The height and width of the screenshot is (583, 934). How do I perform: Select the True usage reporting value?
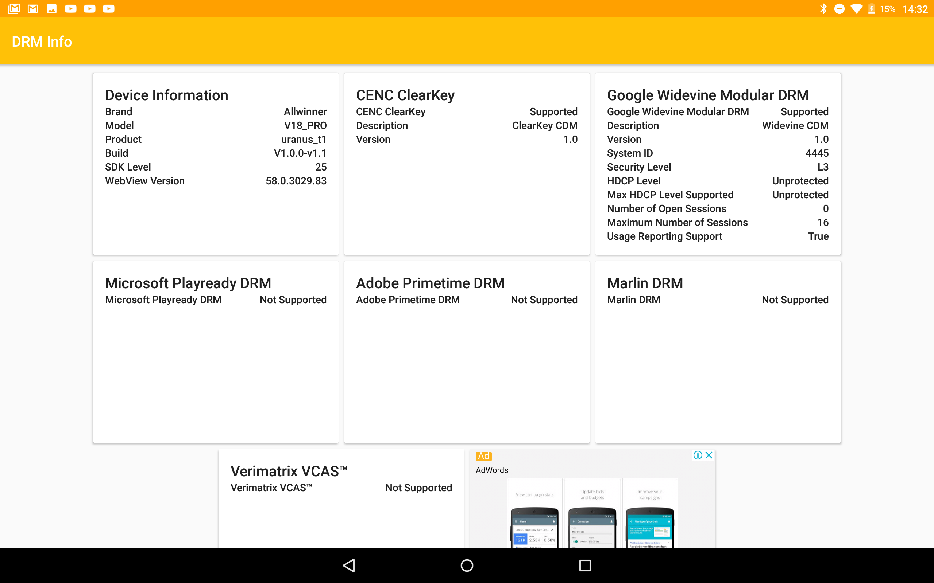pos(818,236)
